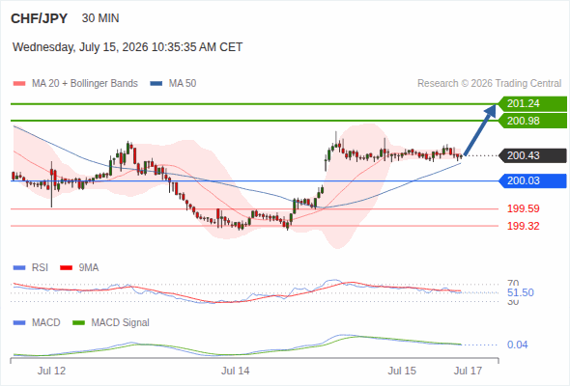The image size is (570, 386).
Task: Click the 30 MIN timeframe label
Action: pos(100,18)
